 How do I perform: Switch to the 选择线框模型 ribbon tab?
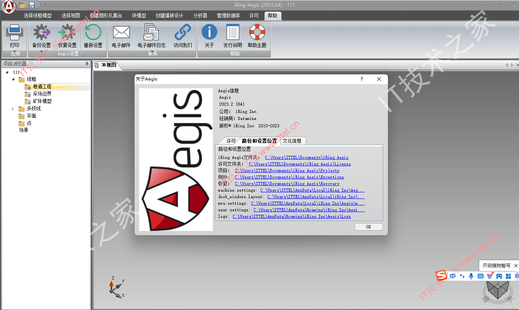[37, 16]
